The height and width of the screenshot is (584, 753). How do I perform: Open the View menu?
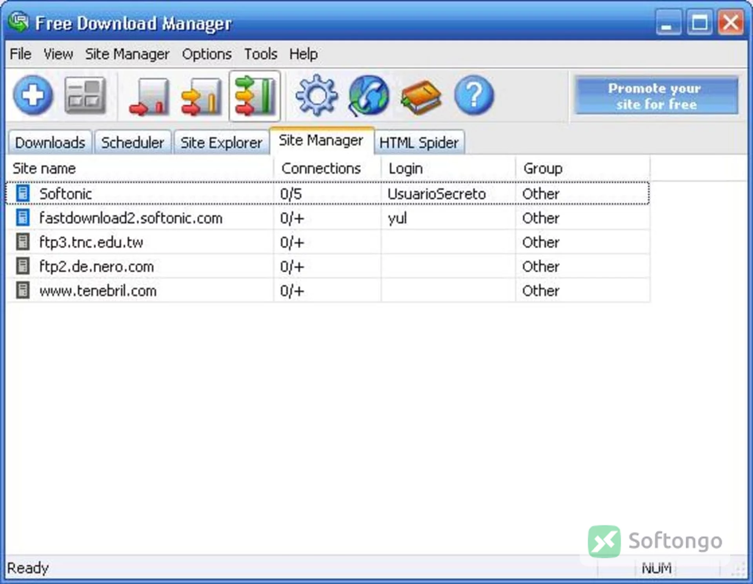point(58,54)
